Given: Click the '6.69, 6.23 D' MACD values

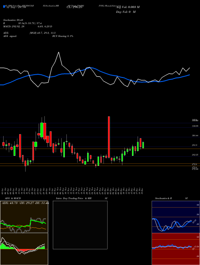Looking at the screenshot, I should pyautogui.click(x=45, y=26).
